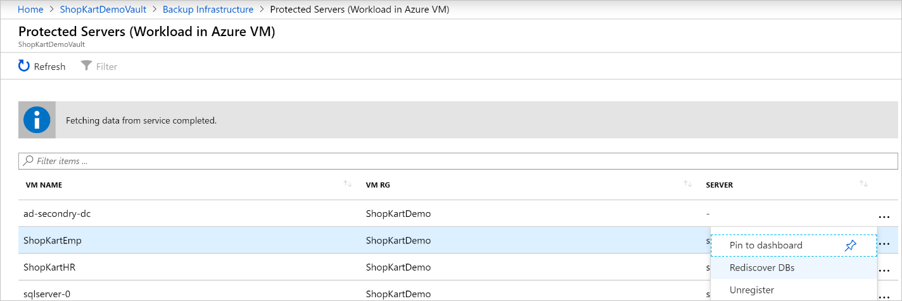
Task: Go to Home breadcrumb link
Action: point(30,10)
